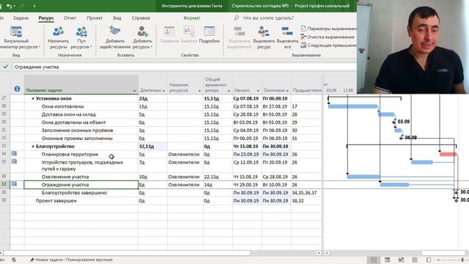Open the Проект ribbon tab
Viewport: 469px width, 264px height.
click(95, 18)
